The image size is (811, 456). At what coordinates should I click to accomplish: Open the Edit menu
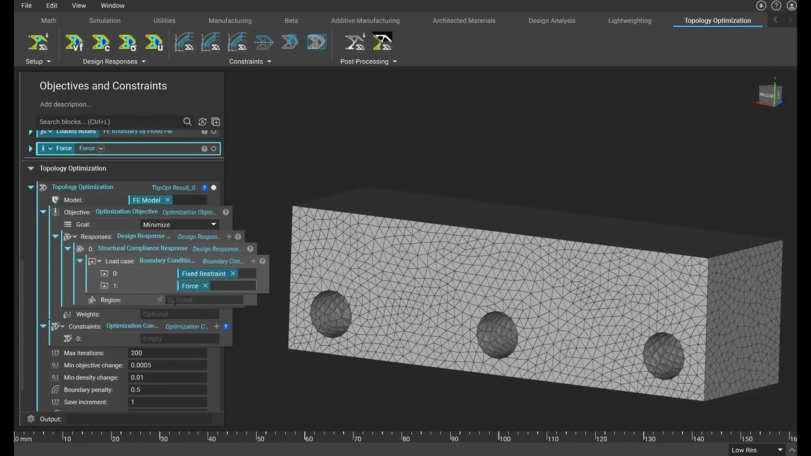coord(52,6)
